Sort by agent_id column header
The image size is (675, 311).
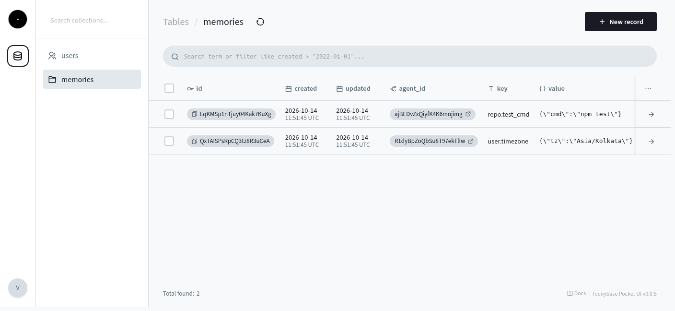407,88
